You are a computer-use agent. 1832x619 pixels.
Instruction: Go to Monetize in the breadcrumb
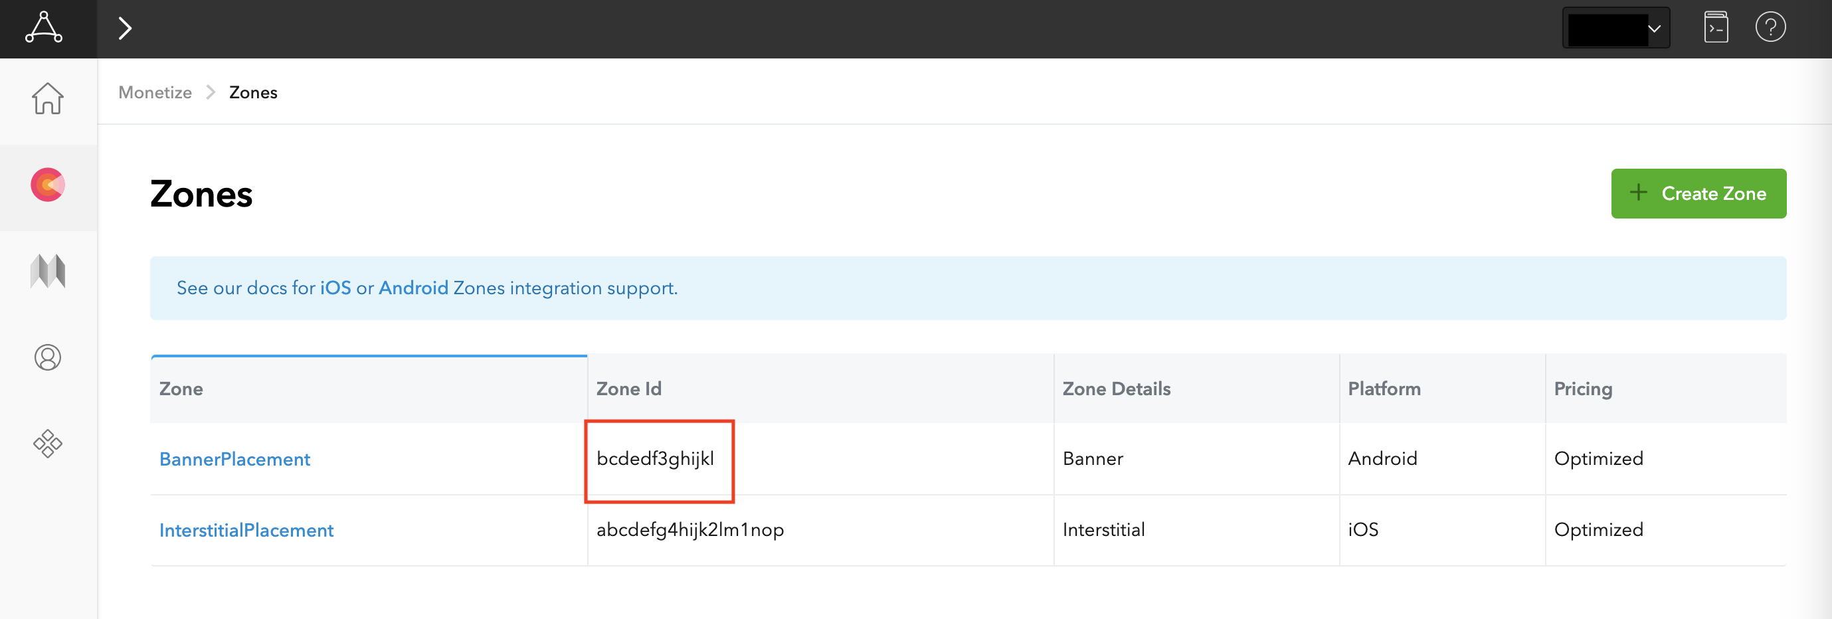(x=155, y=92)
